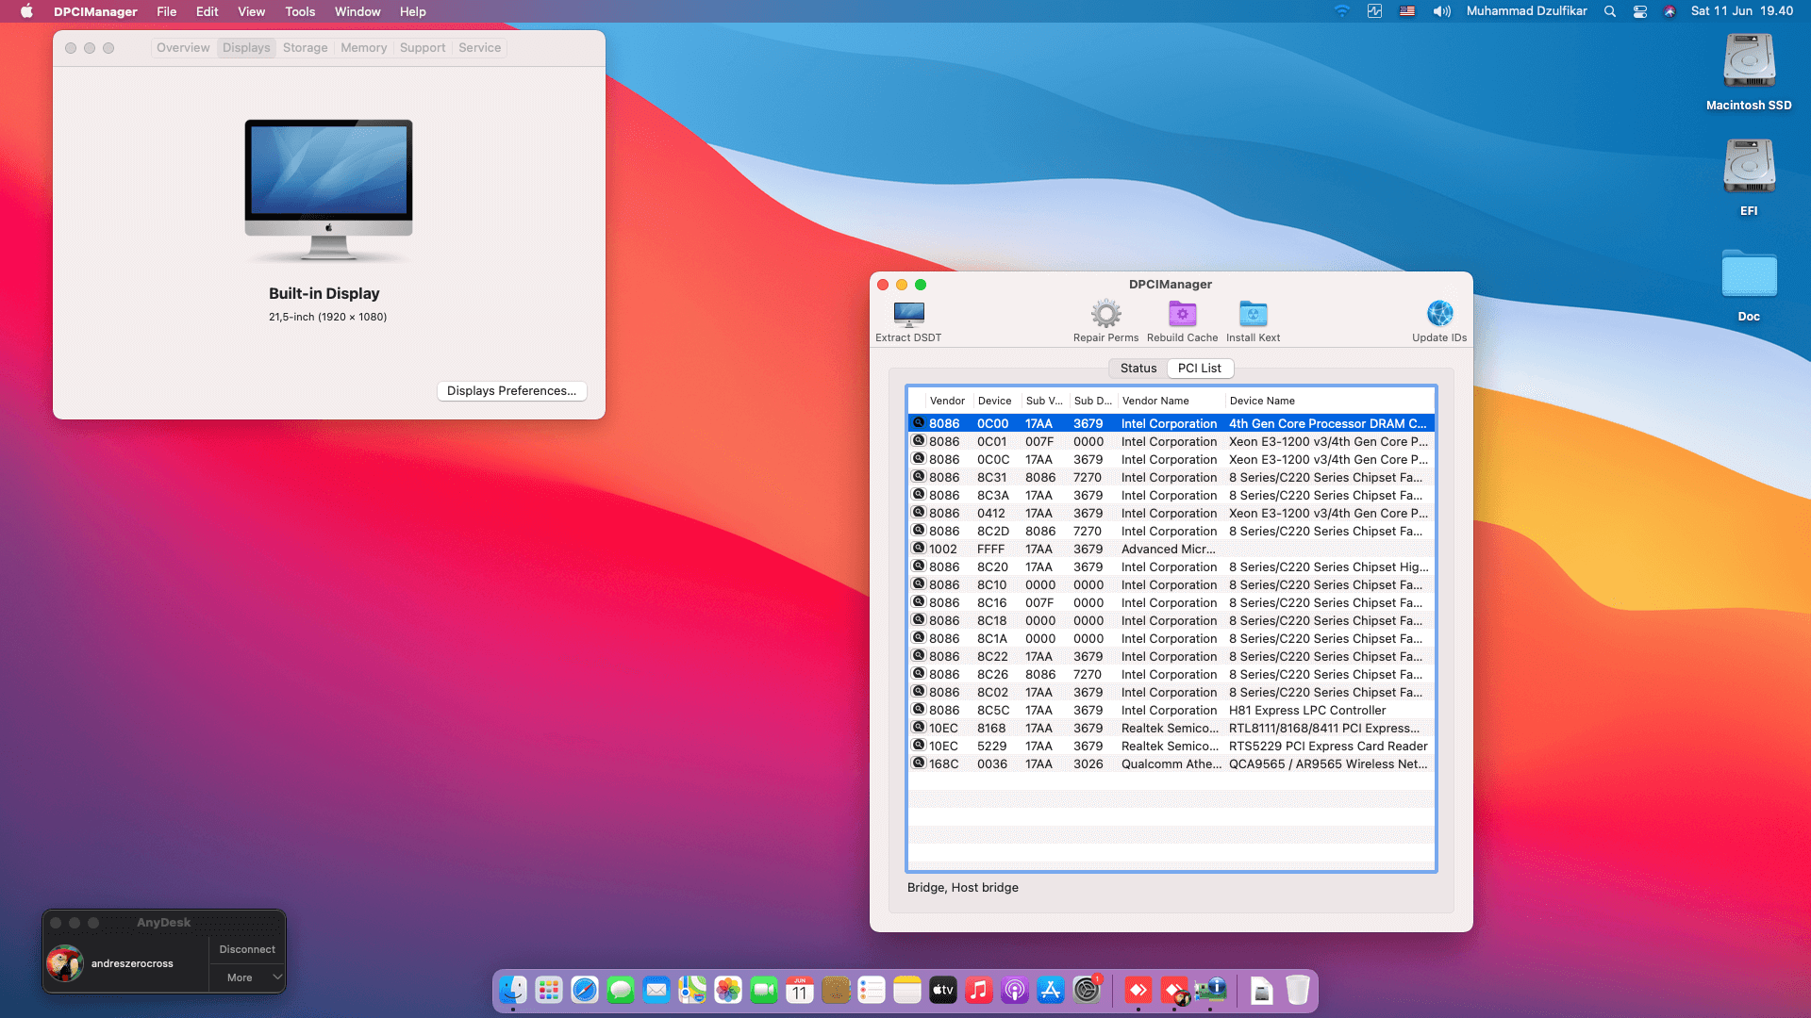Viewport: 1811px width, 1018px height.
Task: Click the Install Kext icon
Action: point(1253,314)
